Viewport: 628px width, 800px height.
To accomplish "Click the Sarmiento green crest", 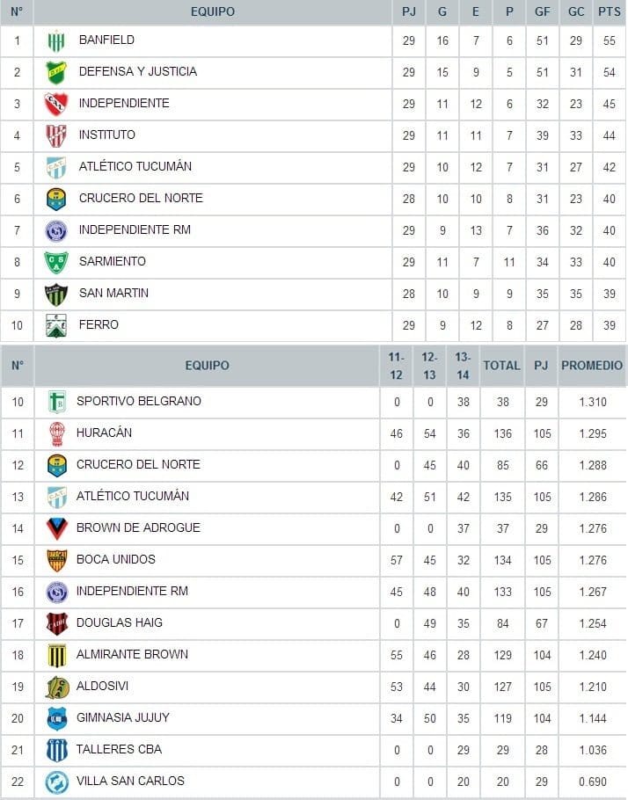I will point(56,262).
